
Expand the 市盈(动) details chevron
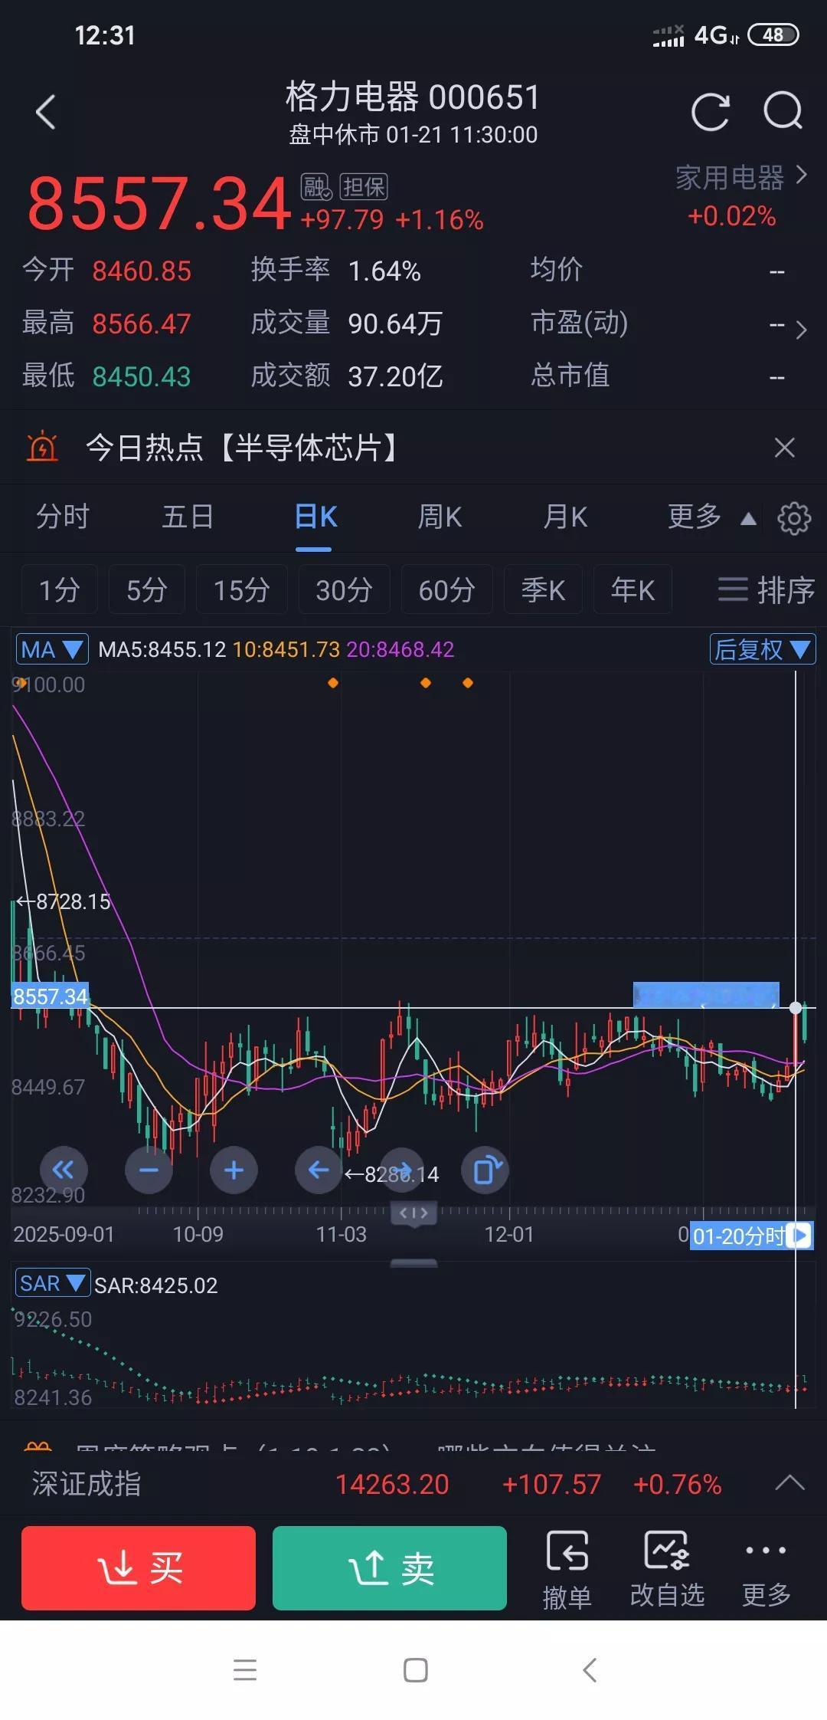point(801,330)
